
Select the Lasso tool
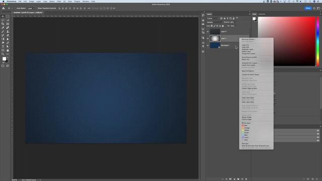point(3,20)
